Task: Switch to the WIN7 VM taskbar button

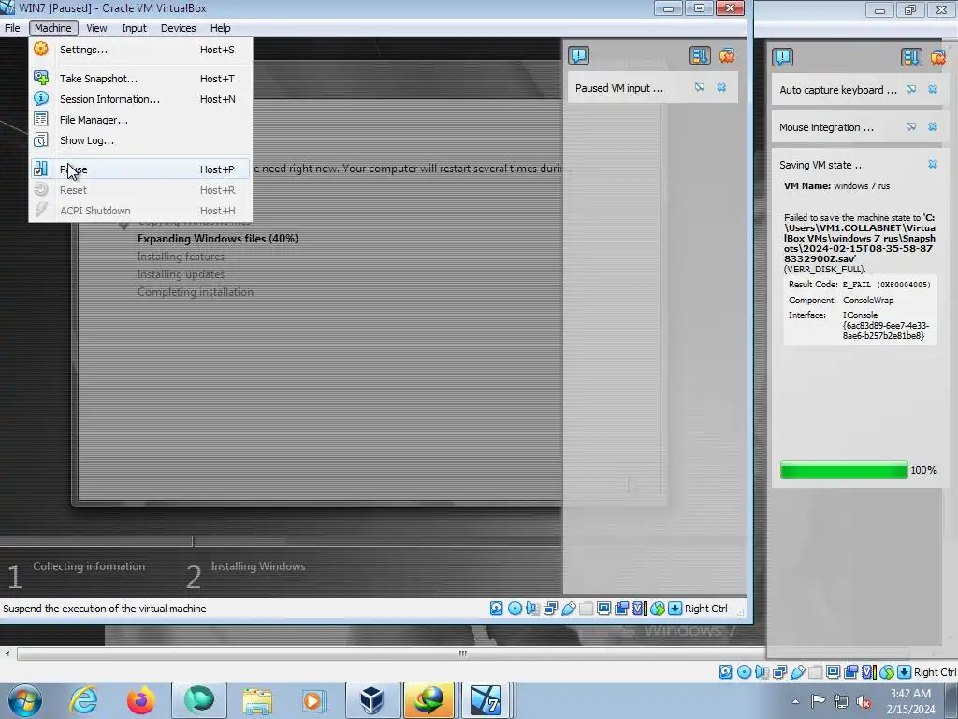Action: click(x=486, y=700)
